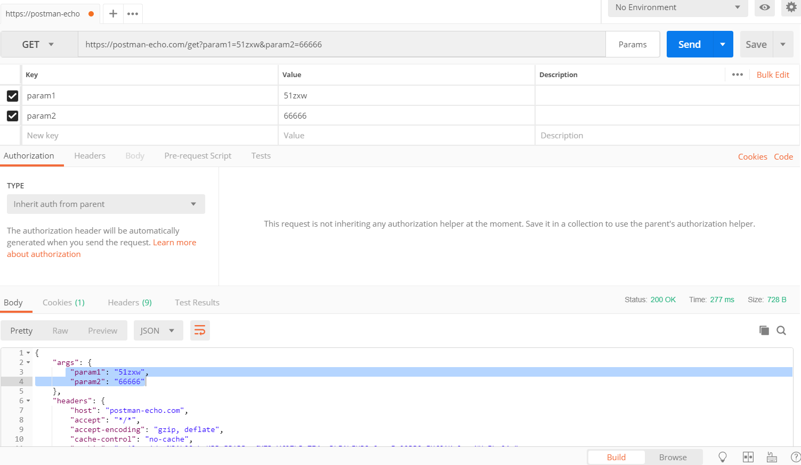The height and width of the screenshot is (465, 801).
Task: Open the JSON format dropdown
Action: tap(158, 330)
